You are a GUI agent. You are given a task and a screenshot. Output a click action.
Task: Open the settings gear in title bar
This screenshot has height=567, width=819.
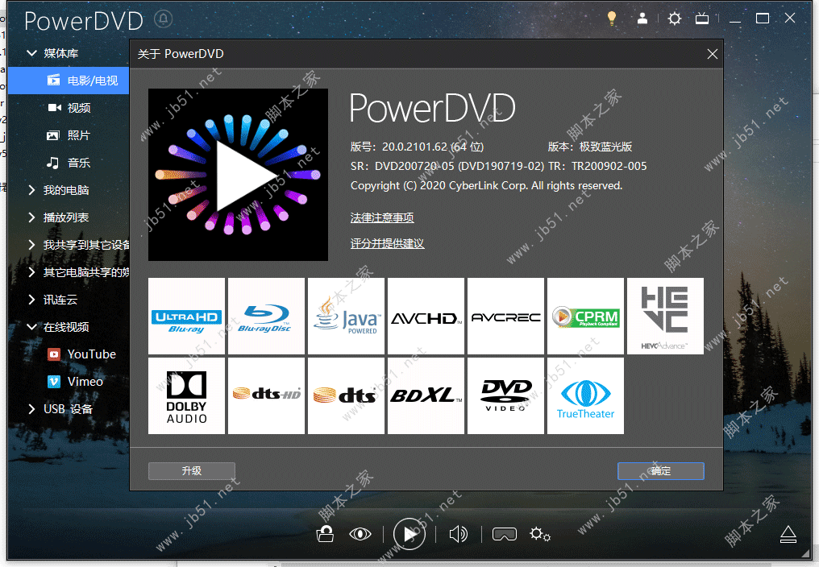[675, 19]
